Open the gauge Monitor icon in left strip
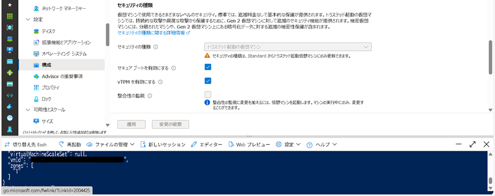Image resolution: width=495 pixels, height=196 pixels. (10, 118)
